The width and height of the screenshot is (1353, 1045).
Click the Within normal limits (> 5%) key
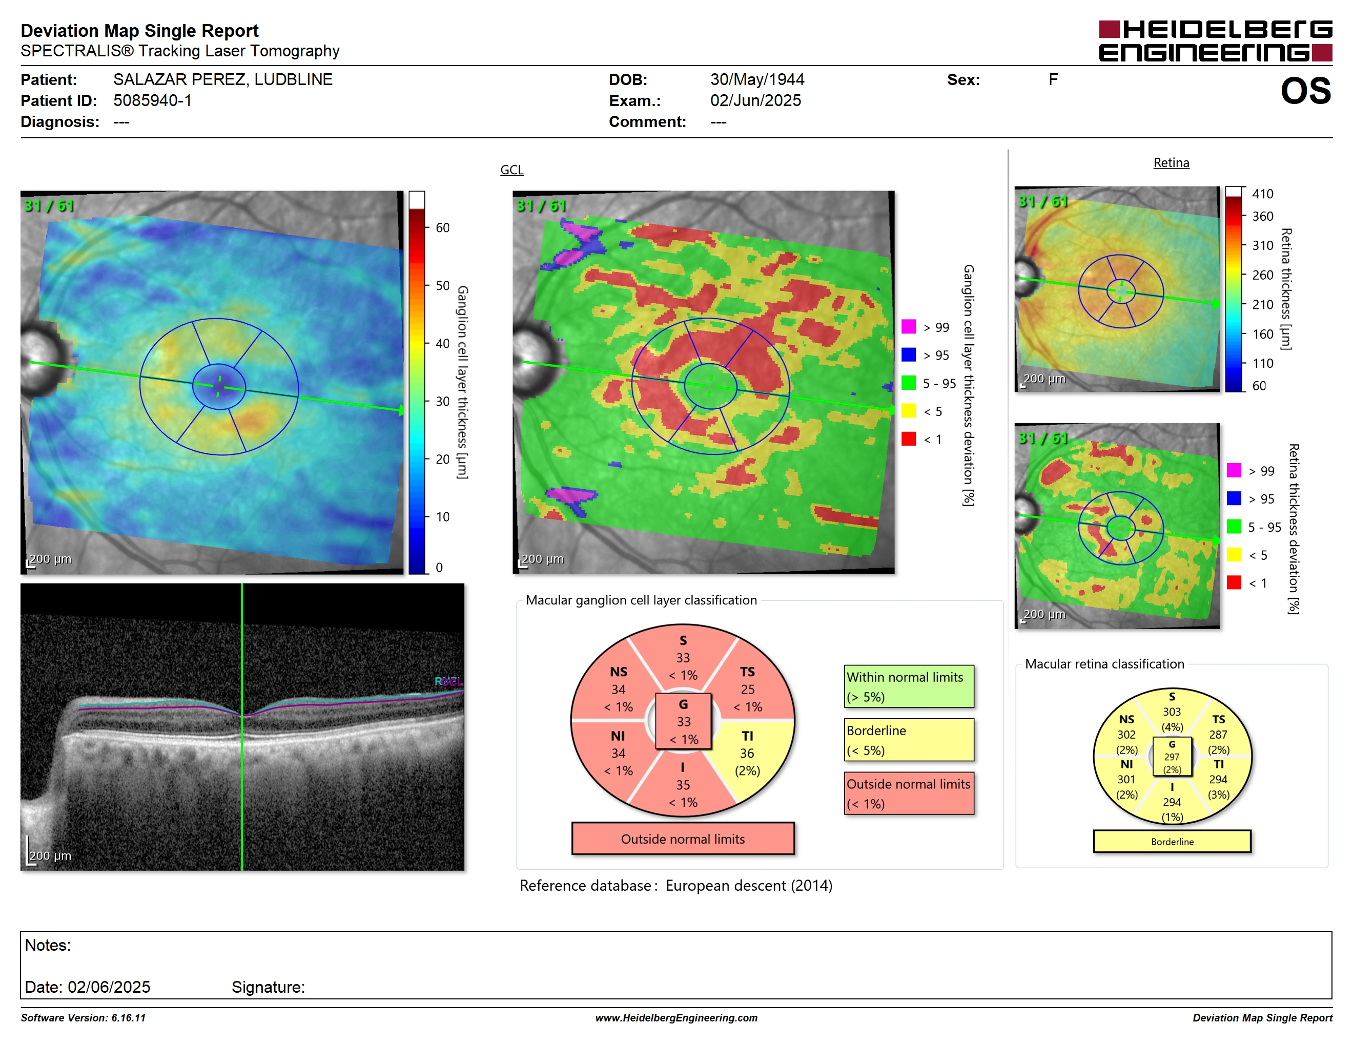909,686
